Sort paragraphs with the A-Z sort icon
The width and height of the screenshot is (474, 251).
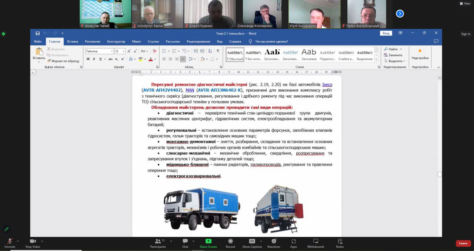click(x=211, y=51)
